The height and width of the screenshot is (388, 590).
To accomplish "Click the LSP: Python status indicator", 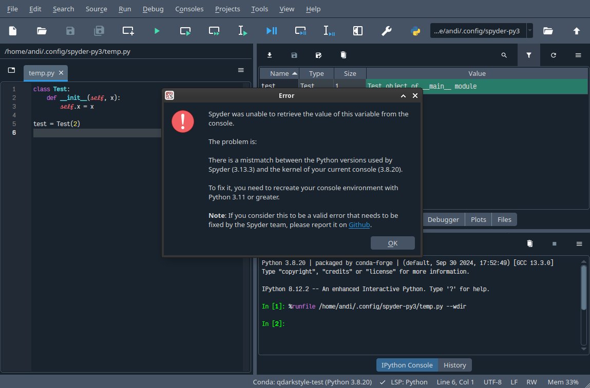I will point(404,382).
